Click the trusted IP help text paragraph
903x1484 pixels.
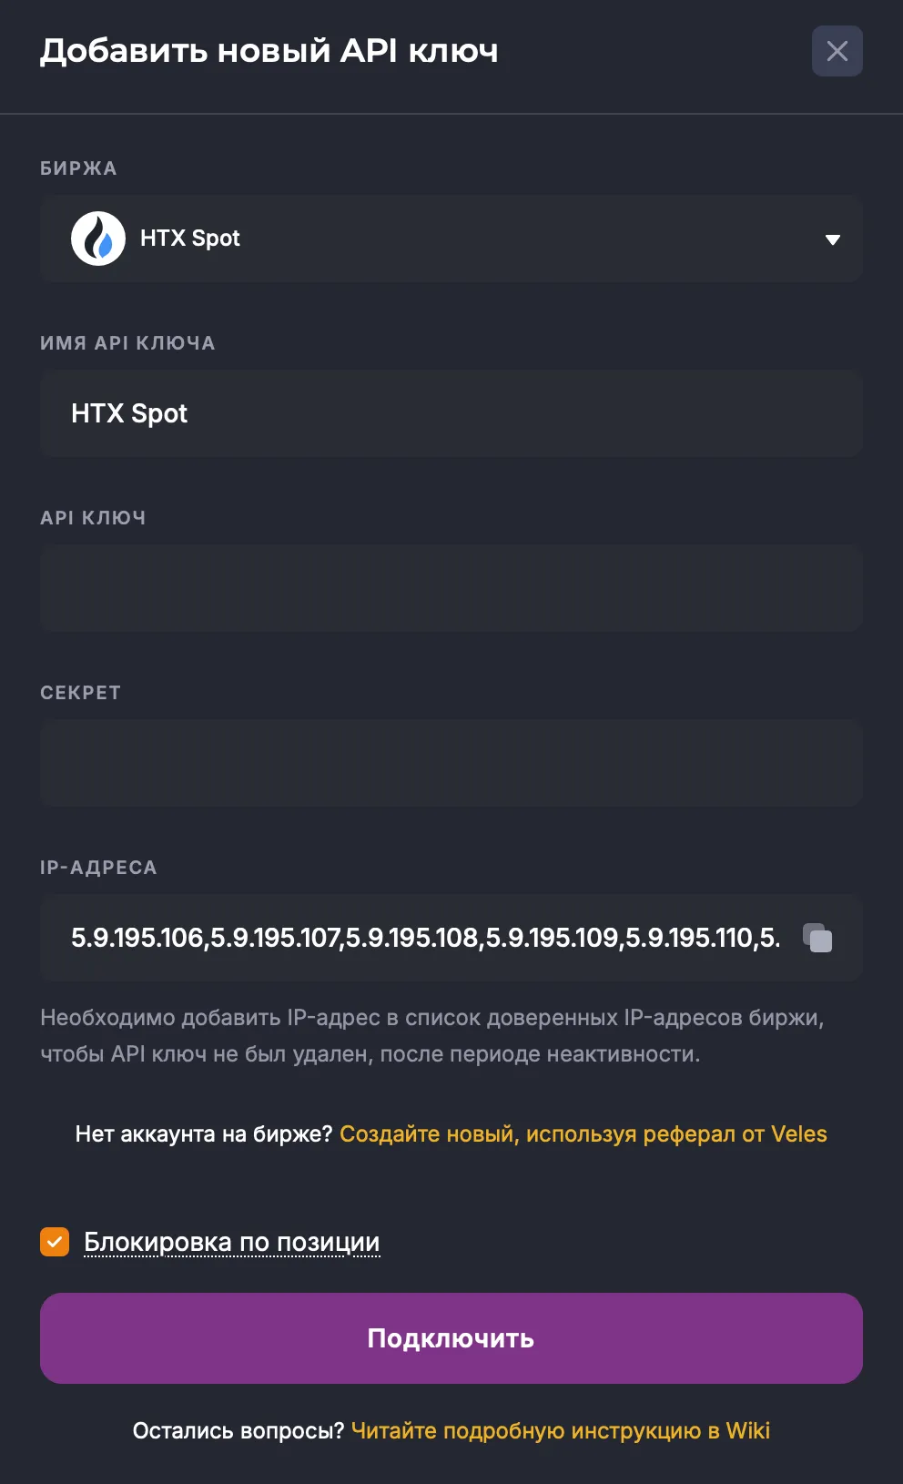pos(431,1036)
